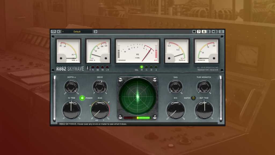275x155 pixels.
Task: Click the MOD. m meter
Action: pyautogui.click(x=68, y=51)
